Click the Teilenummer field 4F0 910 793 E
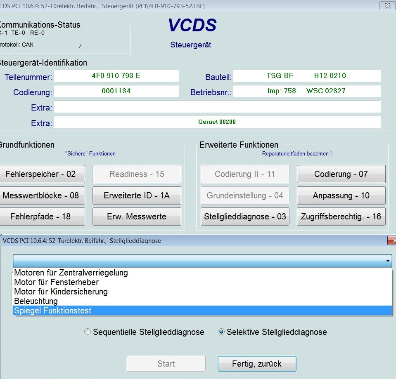396x379 pixels. 116,75
